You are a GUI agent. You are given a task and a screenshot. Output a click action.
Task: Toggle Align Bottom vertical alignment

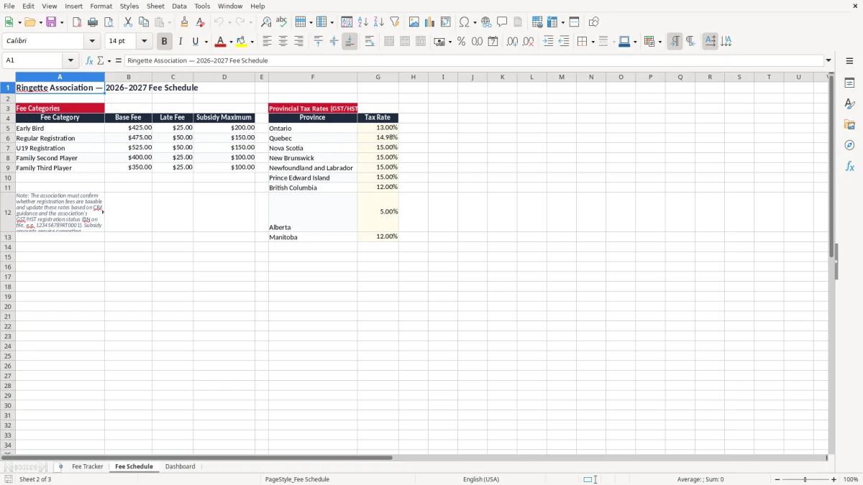(350, 42)
